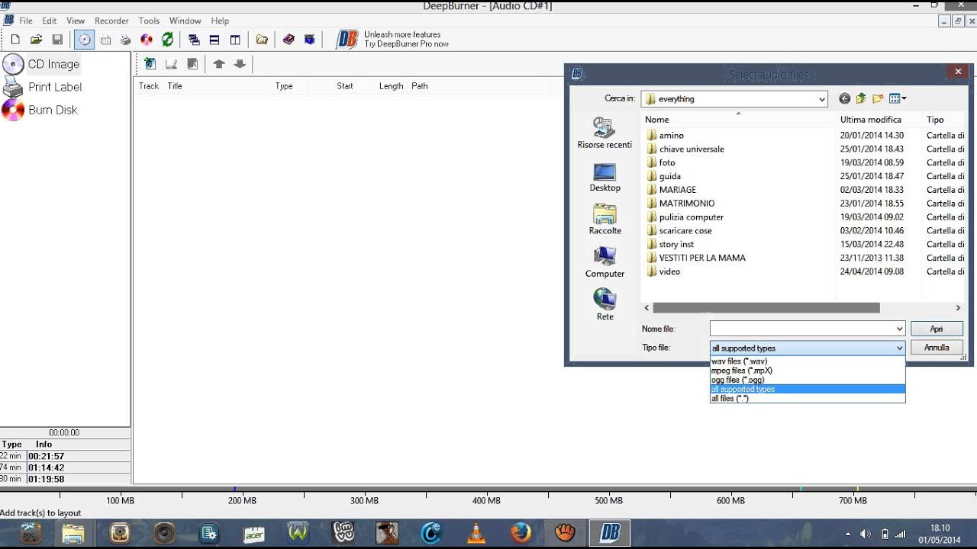Click the Open project folder icon

(x=36, y=40)
